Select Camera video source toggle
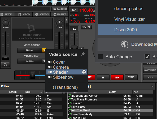The height and width of the screenshot is (119, 157). pos(50,67)
